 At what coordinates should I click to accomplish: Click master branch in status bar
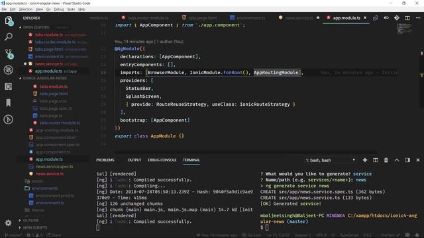(x=13, y=235)
